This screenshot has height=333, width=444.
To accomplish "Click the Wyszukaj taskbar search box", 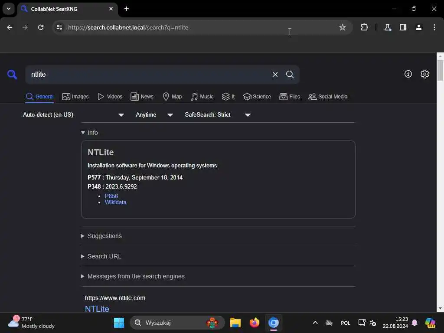I will [177, 323].
